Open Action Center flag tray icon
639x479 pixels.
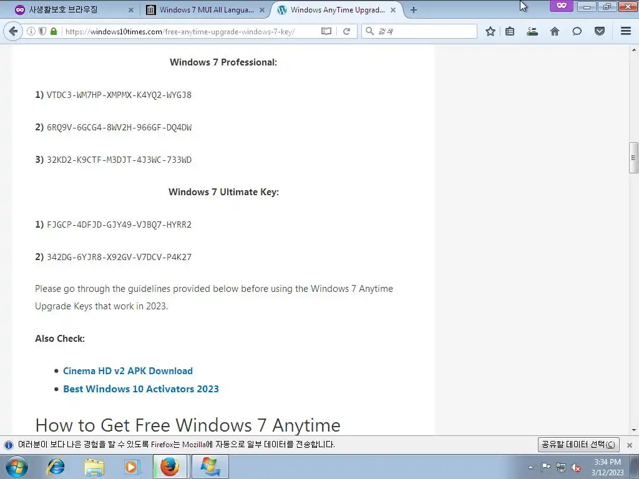(x=545, y=467)
